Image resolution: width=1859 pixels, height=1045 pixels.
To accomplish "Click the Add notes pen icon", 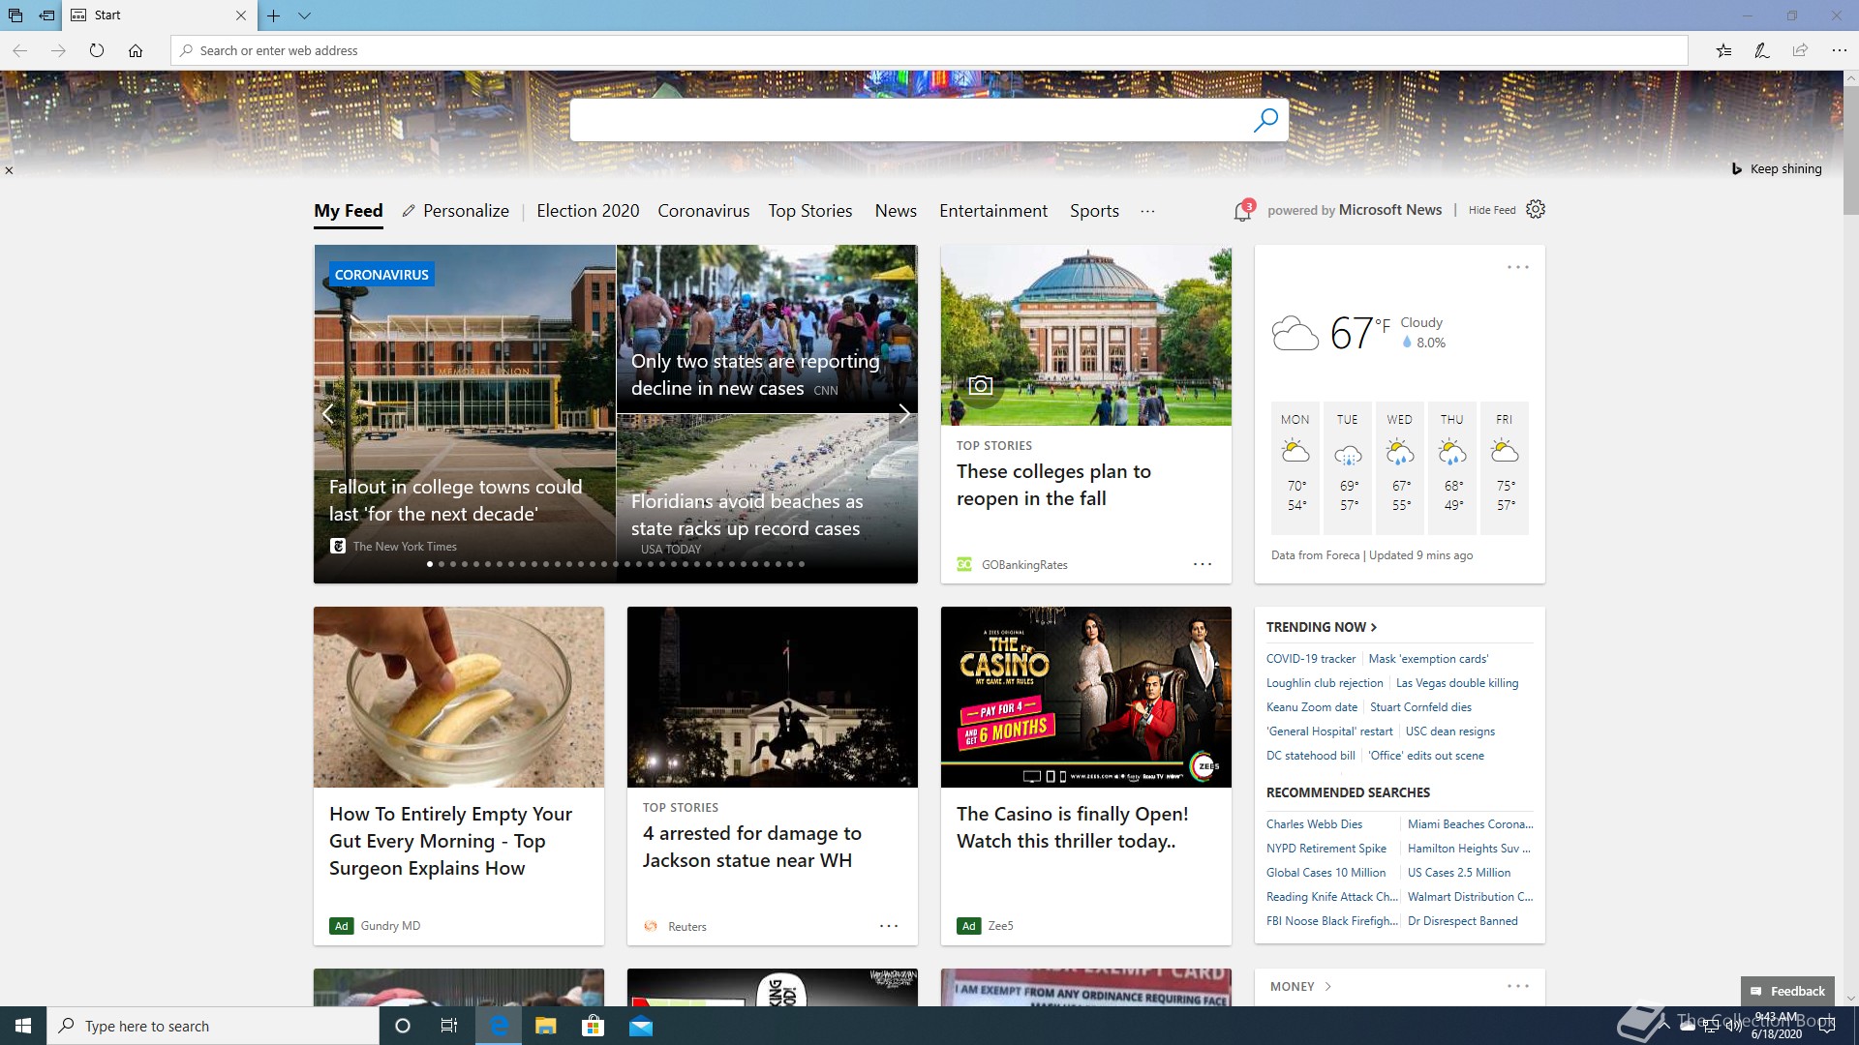I will (x=1762, y=50).
